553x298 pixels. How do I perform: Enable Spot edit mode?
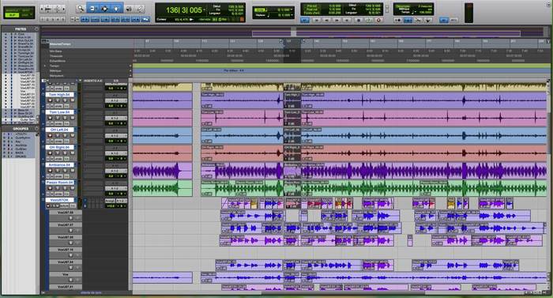(25, 10)
